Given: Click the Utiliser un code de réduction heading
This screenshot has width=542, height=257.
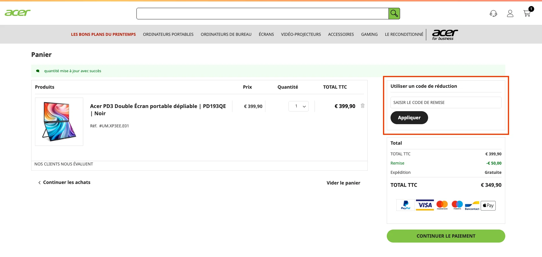Looking at the screenshot, I should point(423,86).
